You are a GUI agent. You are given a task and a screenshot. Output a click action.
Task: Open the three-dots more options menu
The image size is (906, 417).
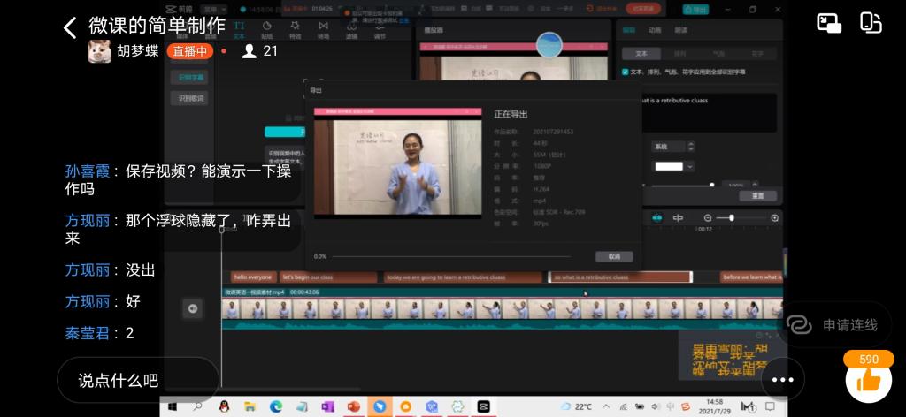[x=784, y=381]
